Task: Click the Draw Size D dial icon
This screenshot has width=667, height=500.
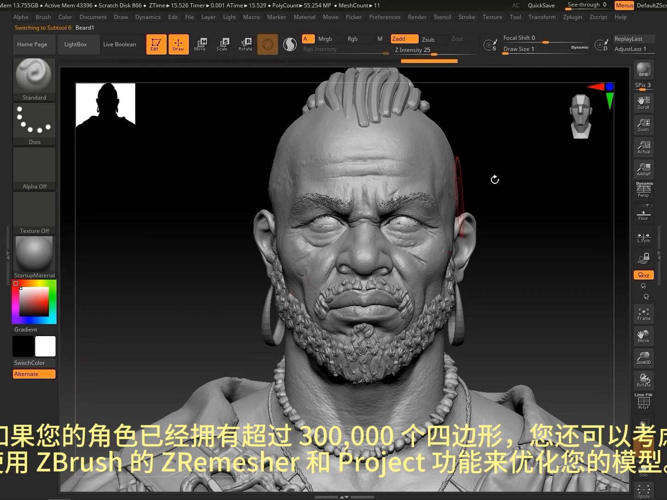Action: pos(601,45)
